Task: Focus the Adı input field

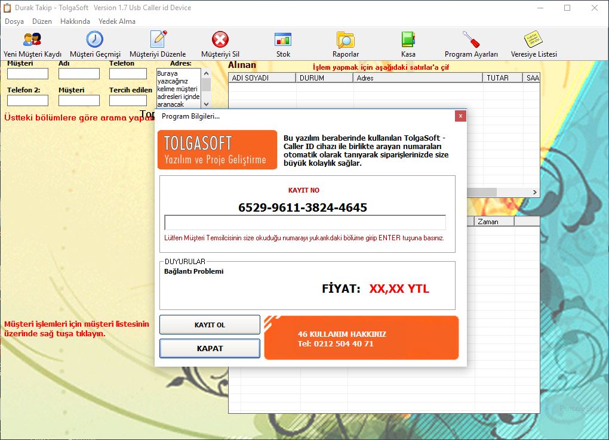Action: [79, 74]
